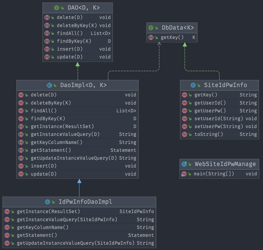The height and width of the screenshot is (250, 263).
Task: Click the class icon beside IdPwInfoDaoImpl
Action: [48, 202]
